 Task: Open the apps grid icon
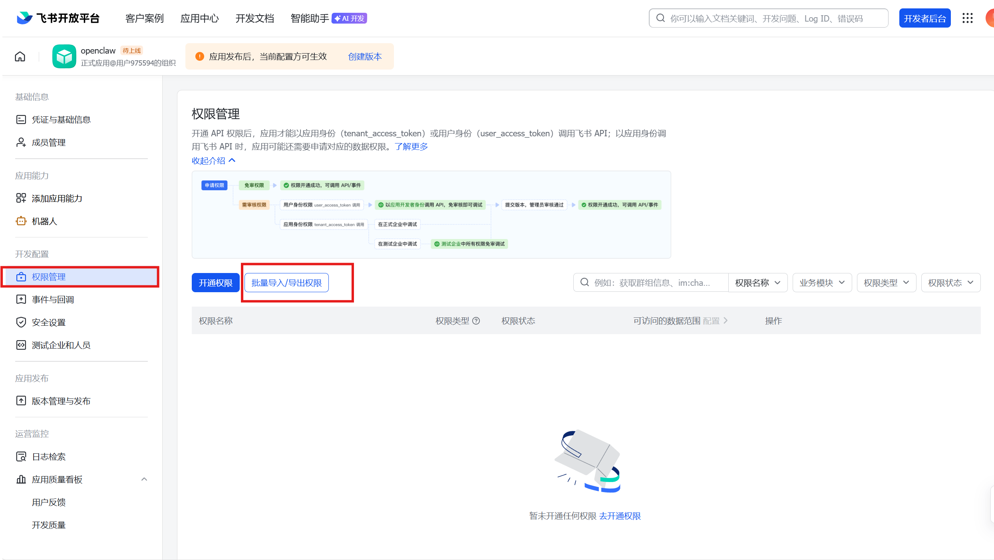pyautogui.click(x=967, y=18)
